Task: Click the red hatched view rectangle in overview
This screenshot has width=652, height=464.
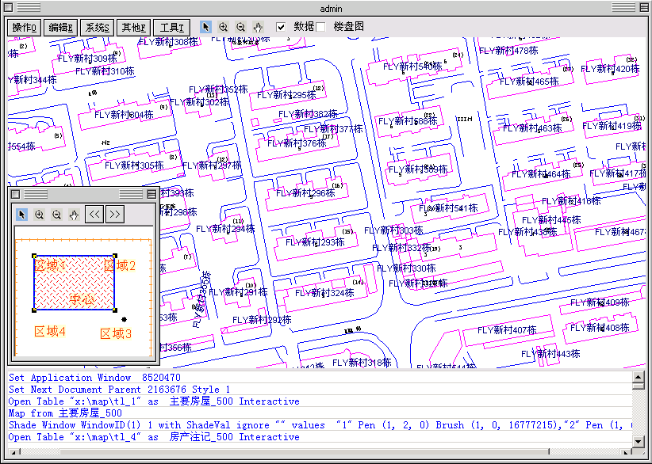Action: pos(74,283)
